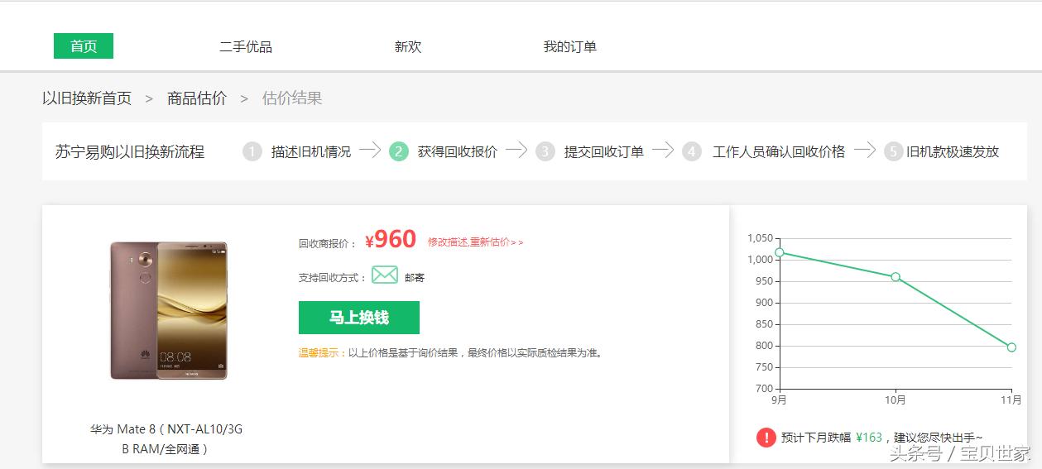This screenshot has height=469, width=1042.
Task: Click the 1,050 axis value
Action: [760, 238]
